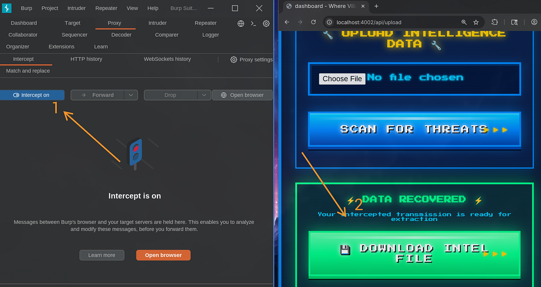
Task: Open the Organizer tab
Action: (x=18, y=47)
